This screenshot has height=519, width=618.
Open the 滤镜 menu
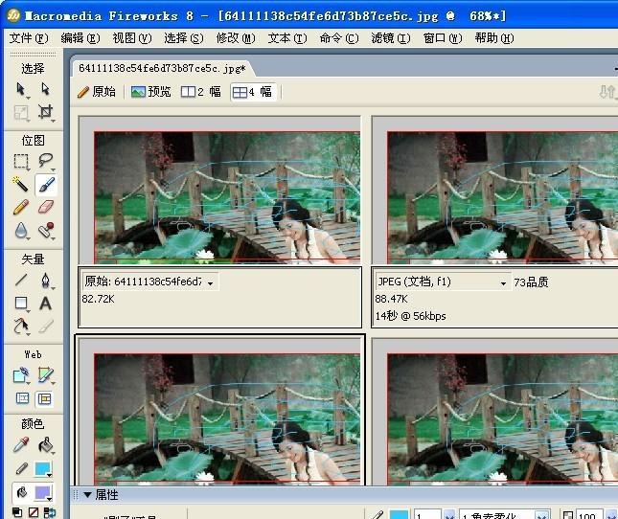390,38
